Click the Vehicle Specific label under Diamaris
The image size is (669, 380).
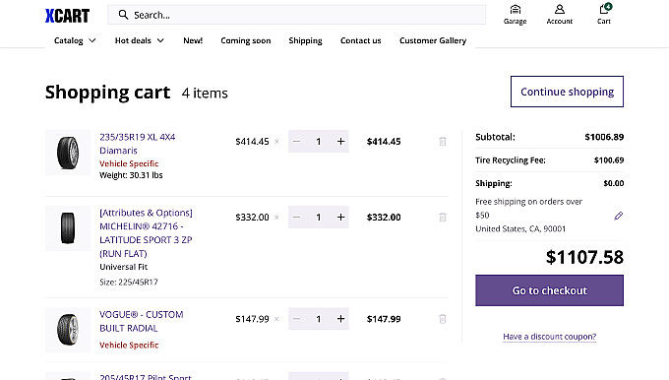tap(129, 163)
